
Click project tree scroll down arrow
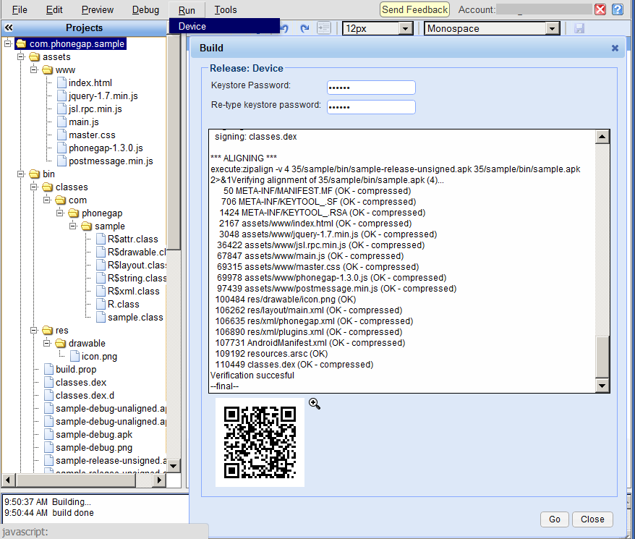click(x=174, y=466)
